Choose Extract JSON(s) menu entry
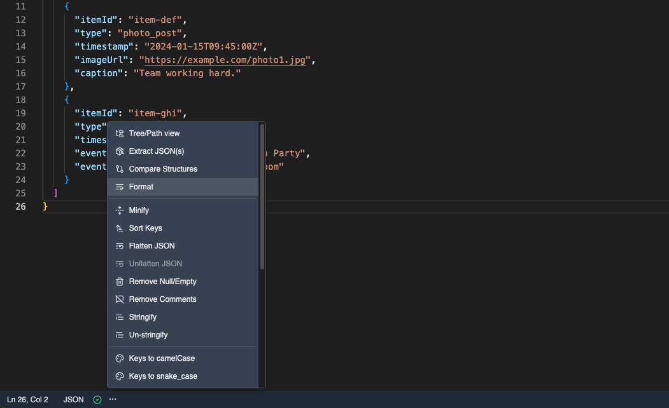Image resolution: width=669 pixels, height=408 pixels. (184, 151)
